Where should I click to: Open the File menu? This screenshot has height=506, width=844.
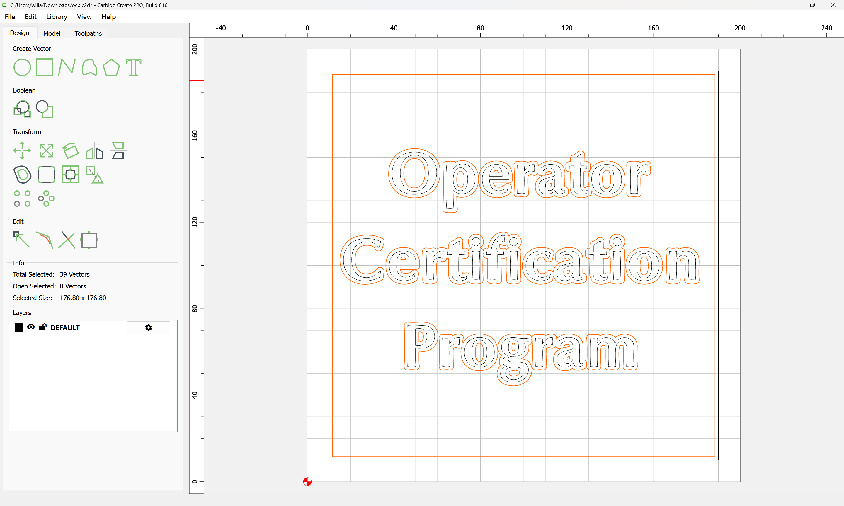(x=10, y=16)
